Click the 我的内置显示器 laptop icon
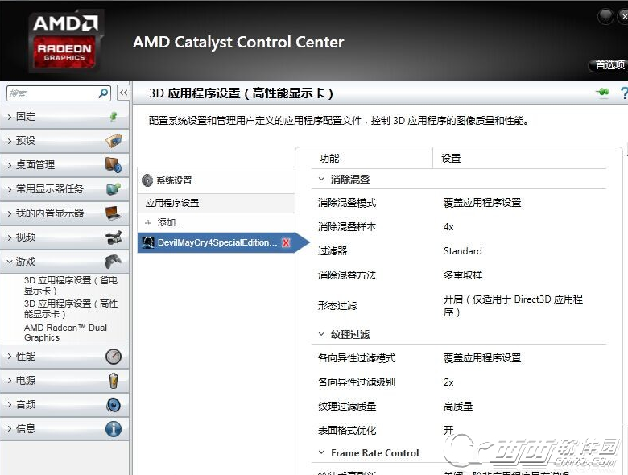 114,213
